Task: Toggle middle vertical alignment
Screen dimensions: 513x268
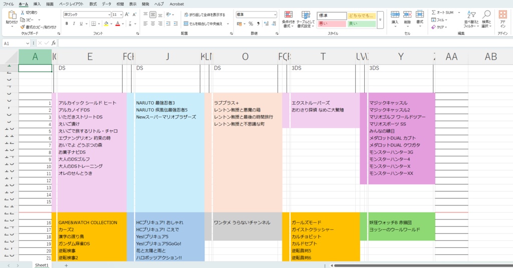Action: [153, 15]
